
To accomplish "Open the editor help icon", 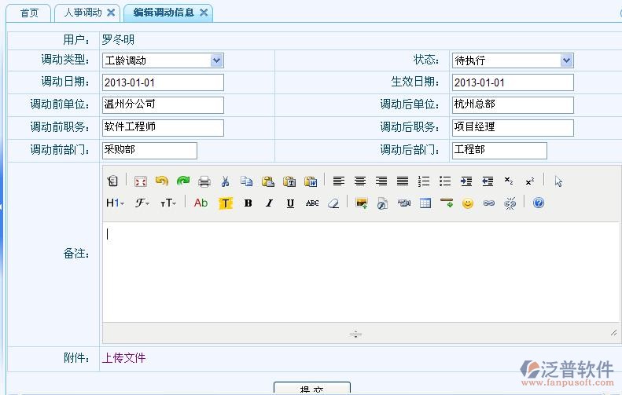I will (539, 203).
